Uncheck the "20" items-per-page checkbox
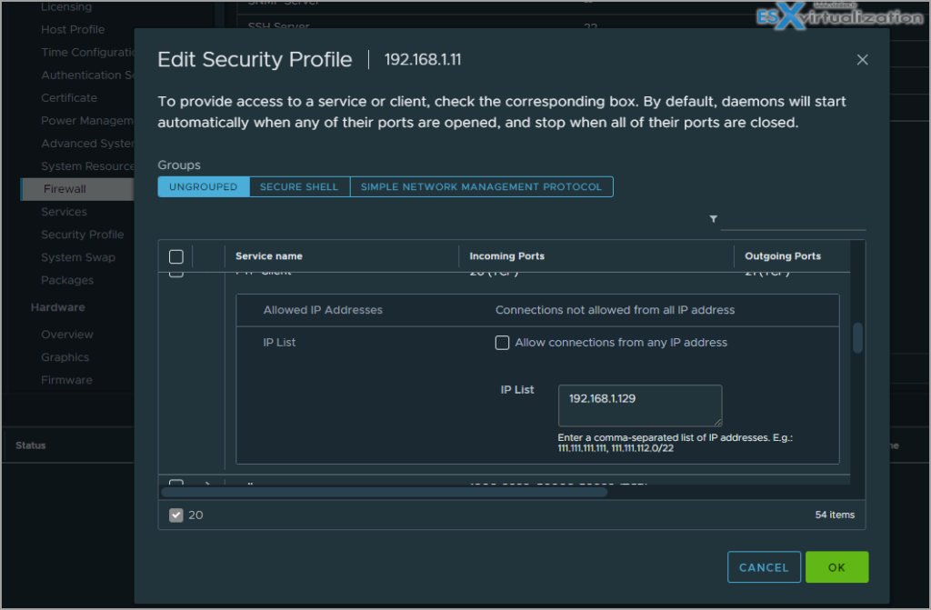This screenshot has width=931, height=610. click(175, 515)
